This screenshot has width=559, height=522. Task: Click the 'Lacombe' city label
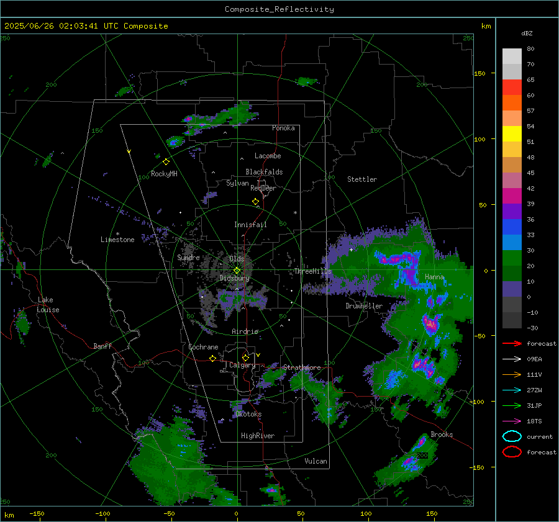click(268, 156)
